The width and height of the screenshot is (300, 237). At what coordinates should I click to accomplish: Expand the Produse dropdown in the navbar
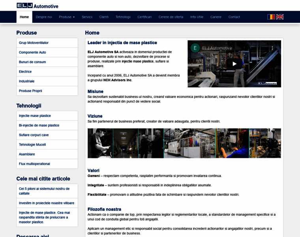coord(67,17)
